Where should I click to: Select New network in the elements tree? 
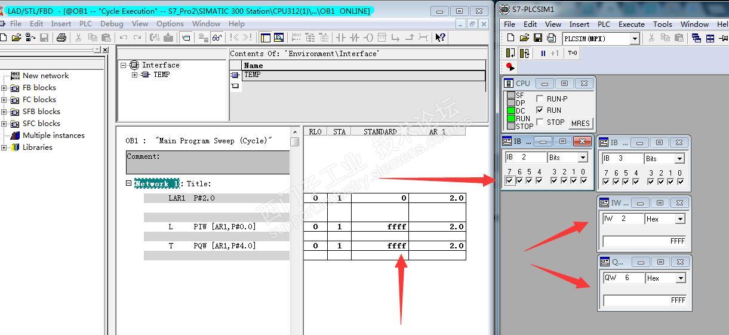click(x=45, y=76)
